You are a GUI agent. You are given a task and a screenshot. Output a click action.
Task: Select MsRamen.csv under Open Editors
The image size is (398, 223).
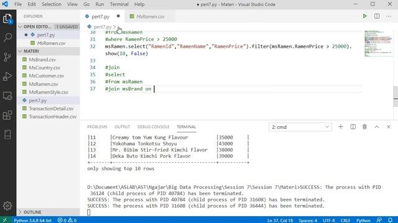(x=49, y=43)
